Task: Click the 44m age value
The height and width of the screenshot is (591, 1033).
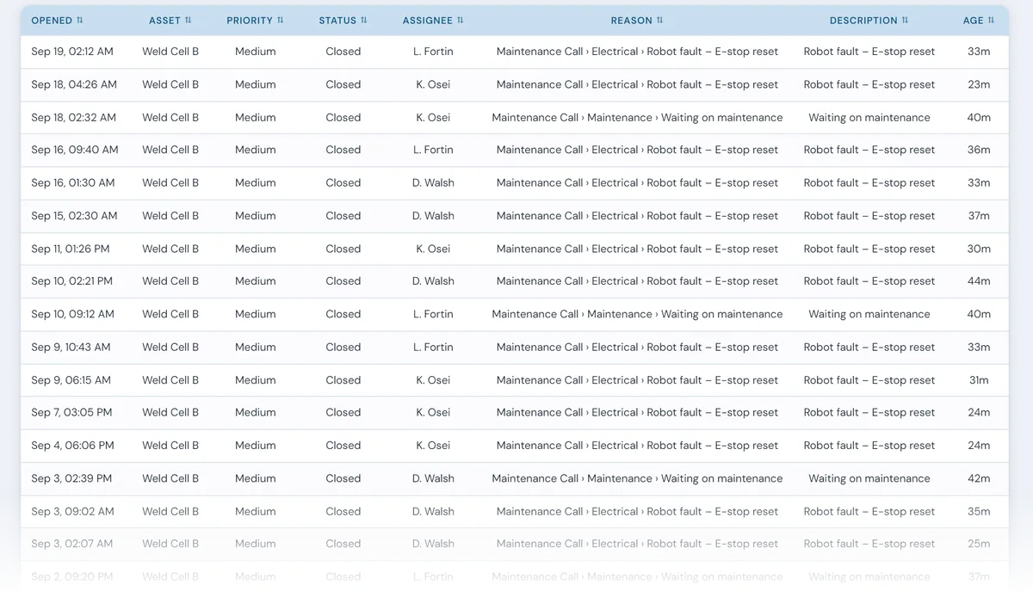Action: point(979,281)
